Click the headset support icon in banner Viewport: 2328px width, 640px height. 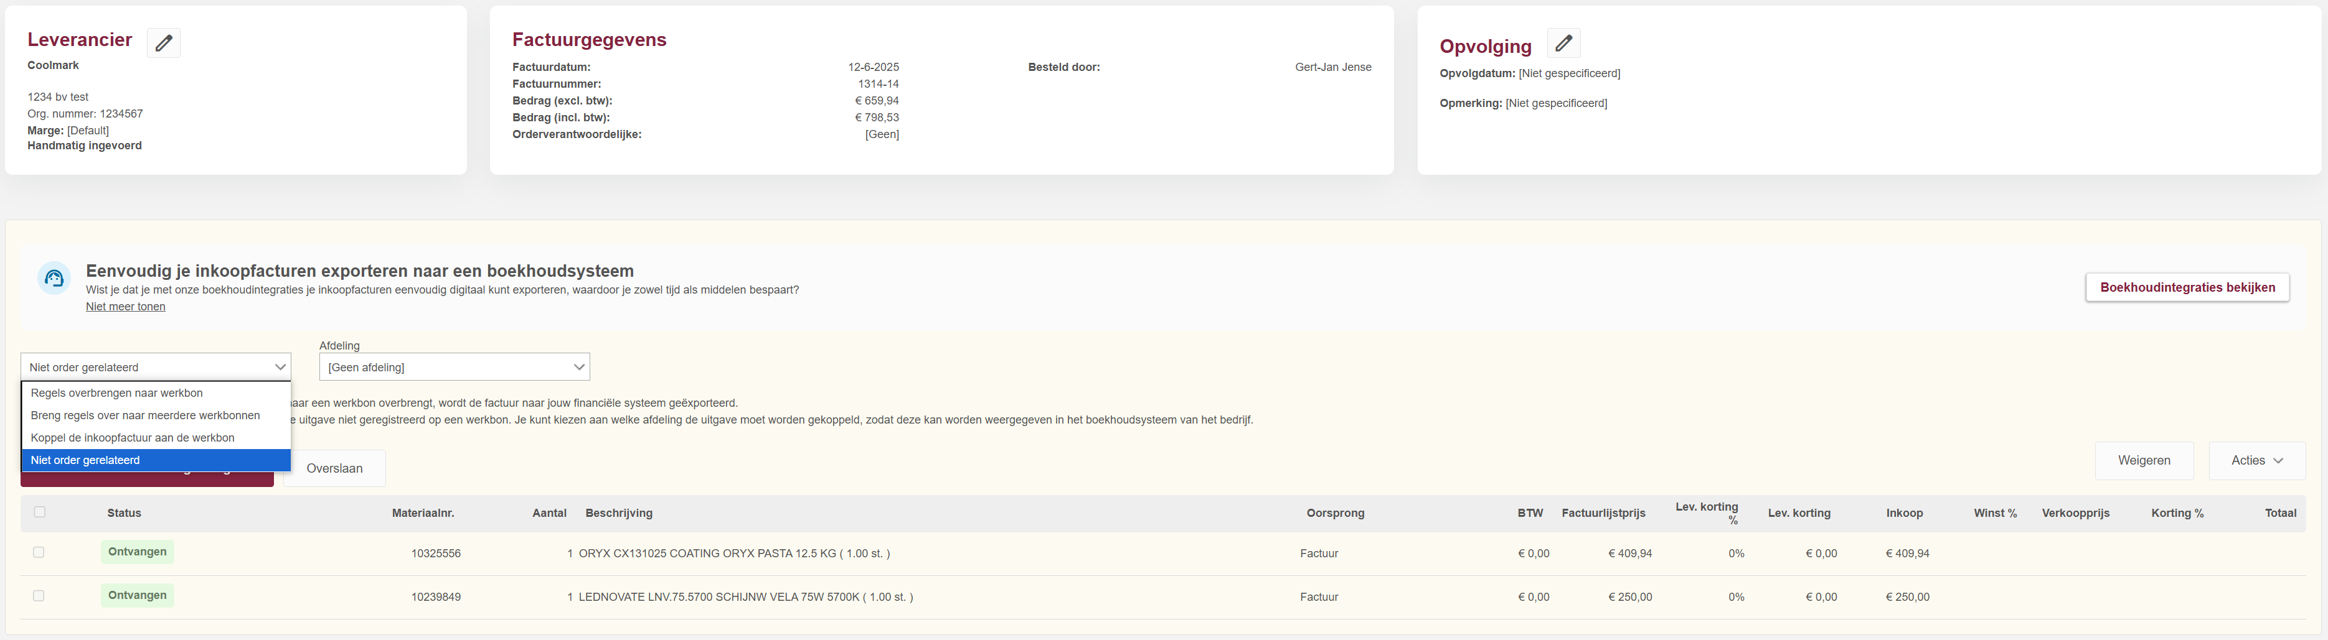(54, 278)
